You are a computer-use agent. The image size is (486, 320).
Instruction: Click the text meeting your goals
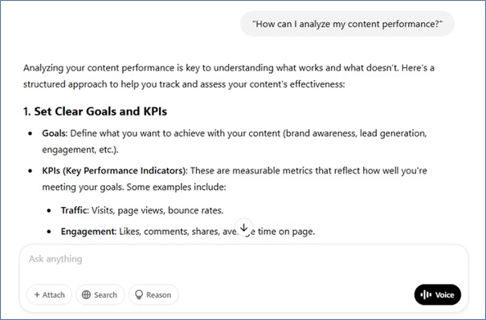(83, 187)
